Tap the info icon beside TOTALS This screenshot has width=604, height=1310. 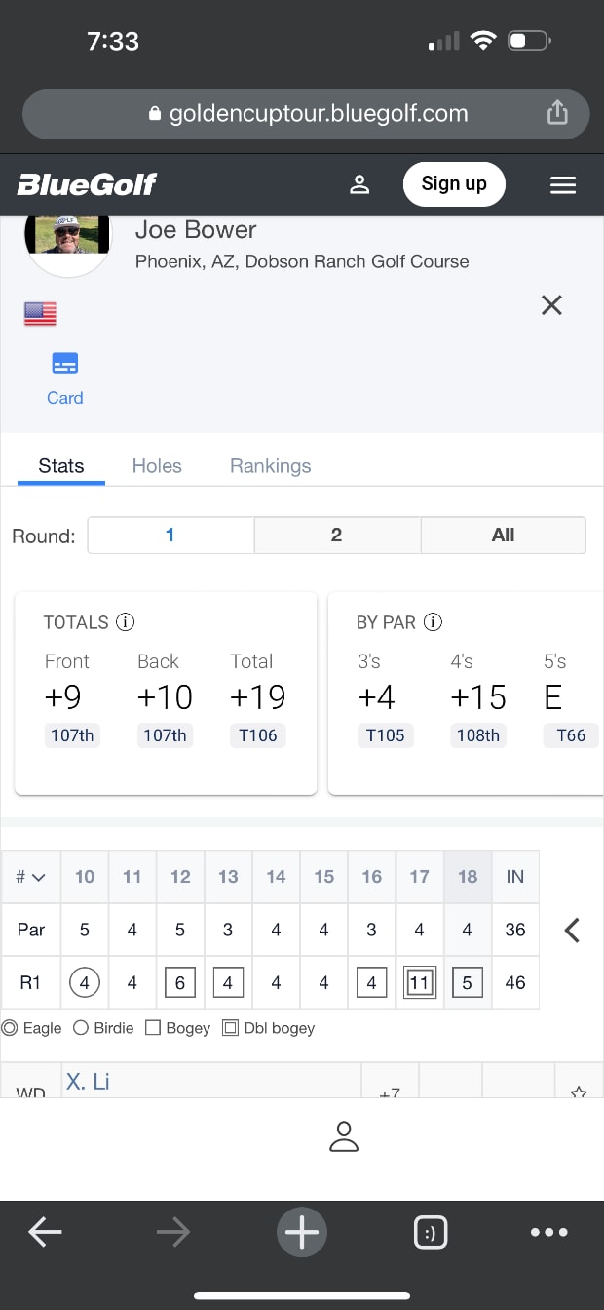(125, 622)
